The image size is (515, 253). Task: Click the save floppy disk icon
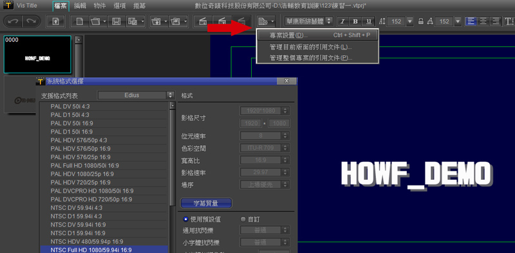117,22
